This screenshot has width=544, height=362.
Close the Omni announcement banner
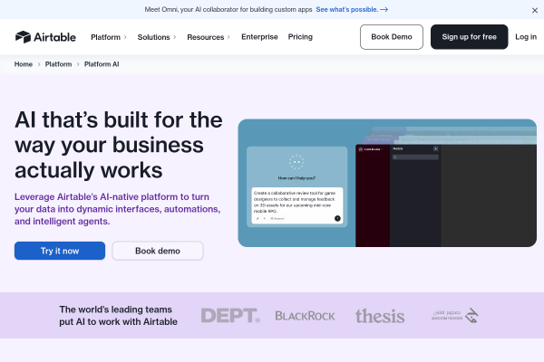pos(535,10)
